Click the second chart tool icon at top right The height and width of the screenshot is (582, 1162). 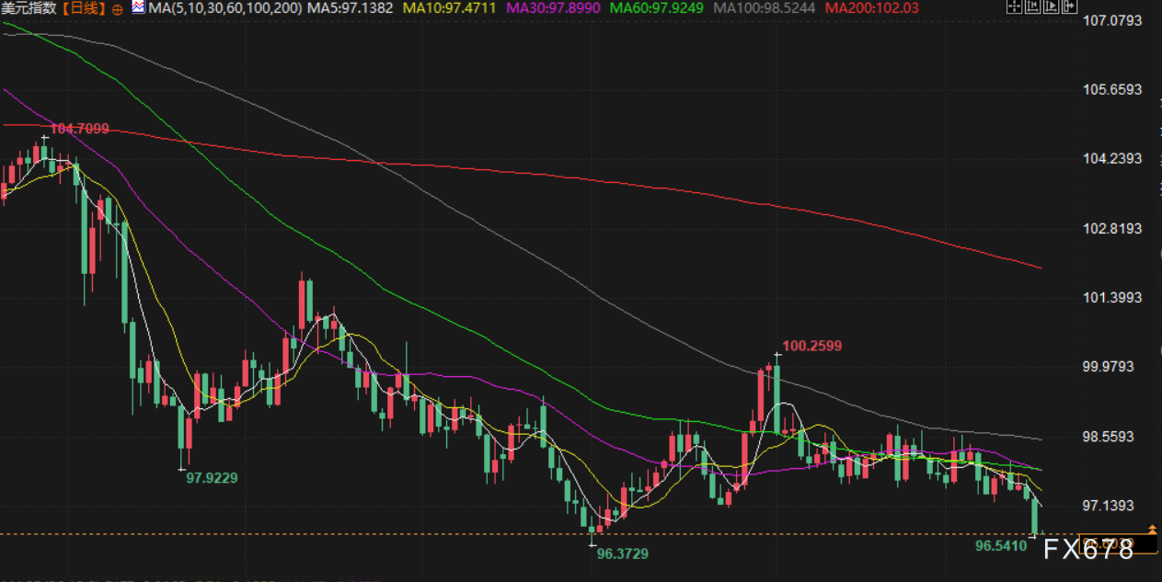(x=1031, y=7)
